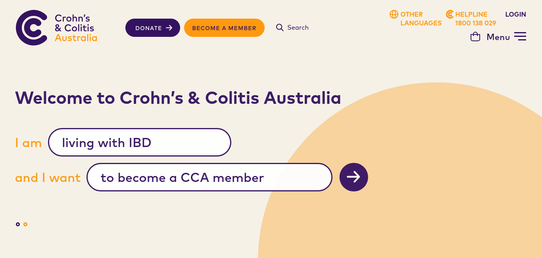Click the arrow inside Donate button
The height and width of the screenshot is (258, 542).
click(x=169, y=28)
